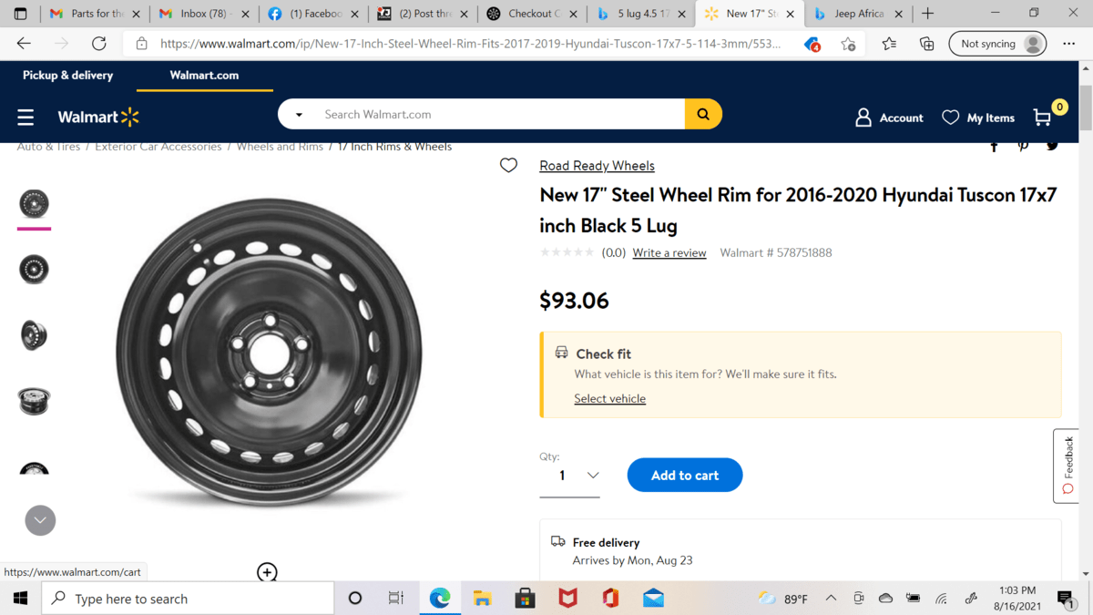Viewport: 1093px width, 615px height.
Task: Click the yellow search magnifier button
Action: pyautogui.click(x=703, y=115)
